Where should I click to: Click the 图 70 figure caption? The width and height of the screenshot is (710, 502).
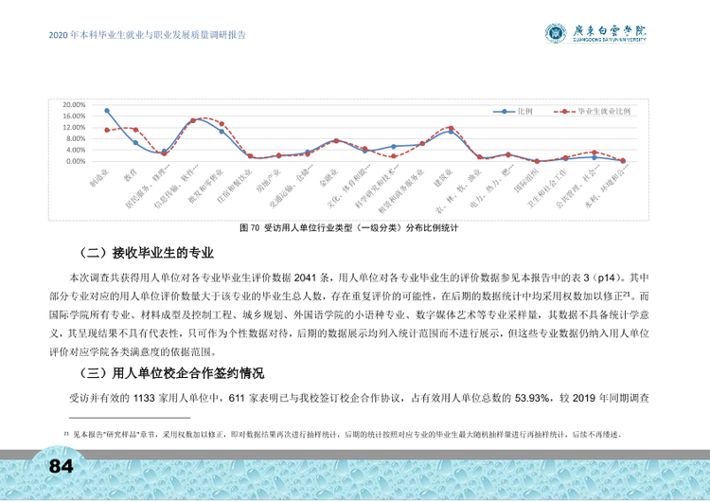click(348, 228)
